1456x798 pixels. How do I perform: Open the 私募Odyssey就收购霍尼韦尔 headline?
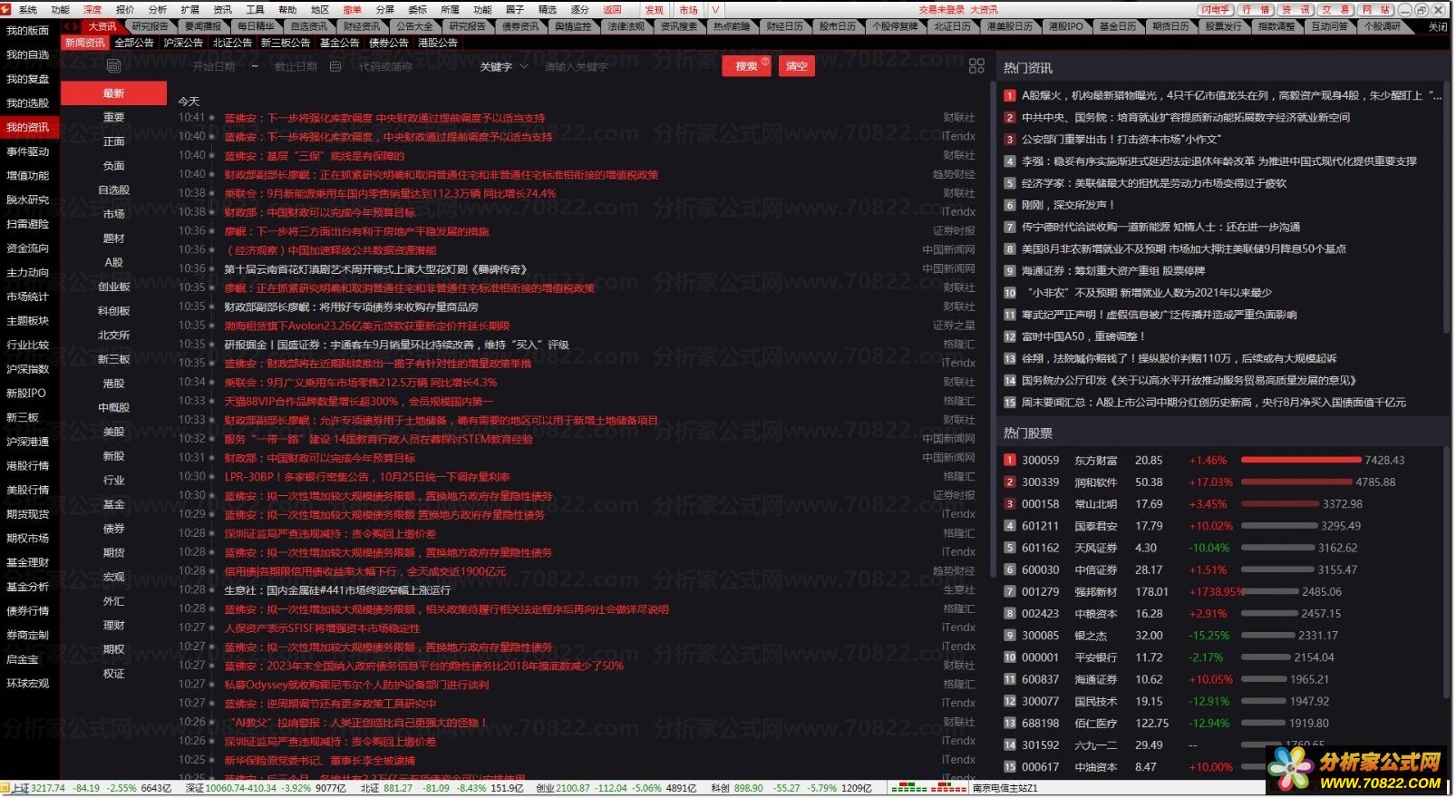tap(356, 685)
